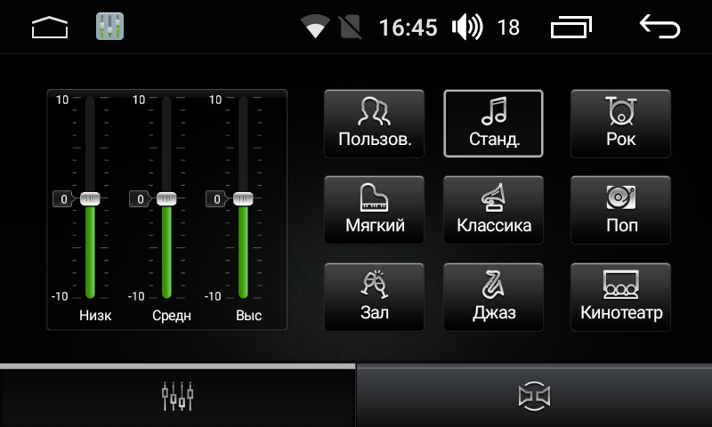Screen dimensions: 712x427
Task: Show recent apps windows icon
Action: click(x=570, y=28)
